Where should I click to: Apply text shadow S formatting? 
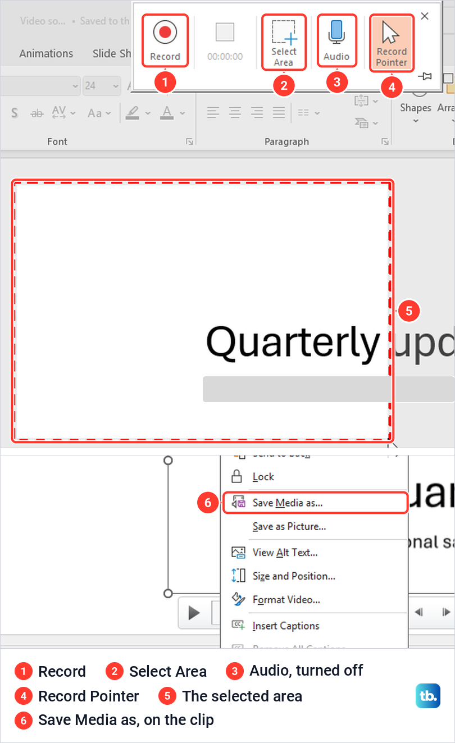click(x=15, y=113)
